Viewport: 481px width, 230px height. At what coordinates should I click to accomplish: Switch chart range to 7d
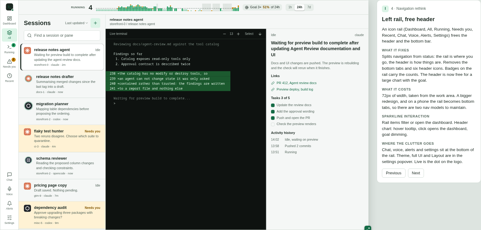[309, 7]
